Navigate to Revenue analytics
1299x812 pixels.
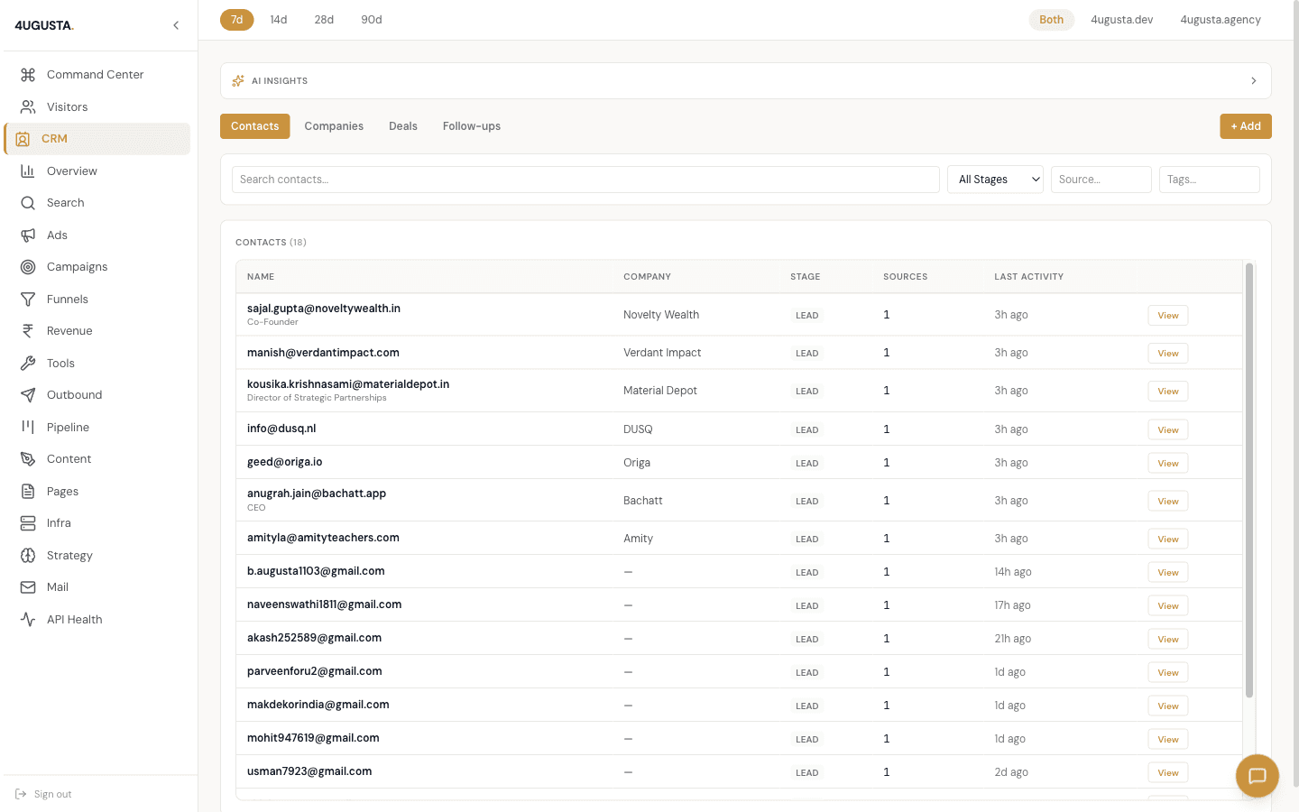(70, 330)
